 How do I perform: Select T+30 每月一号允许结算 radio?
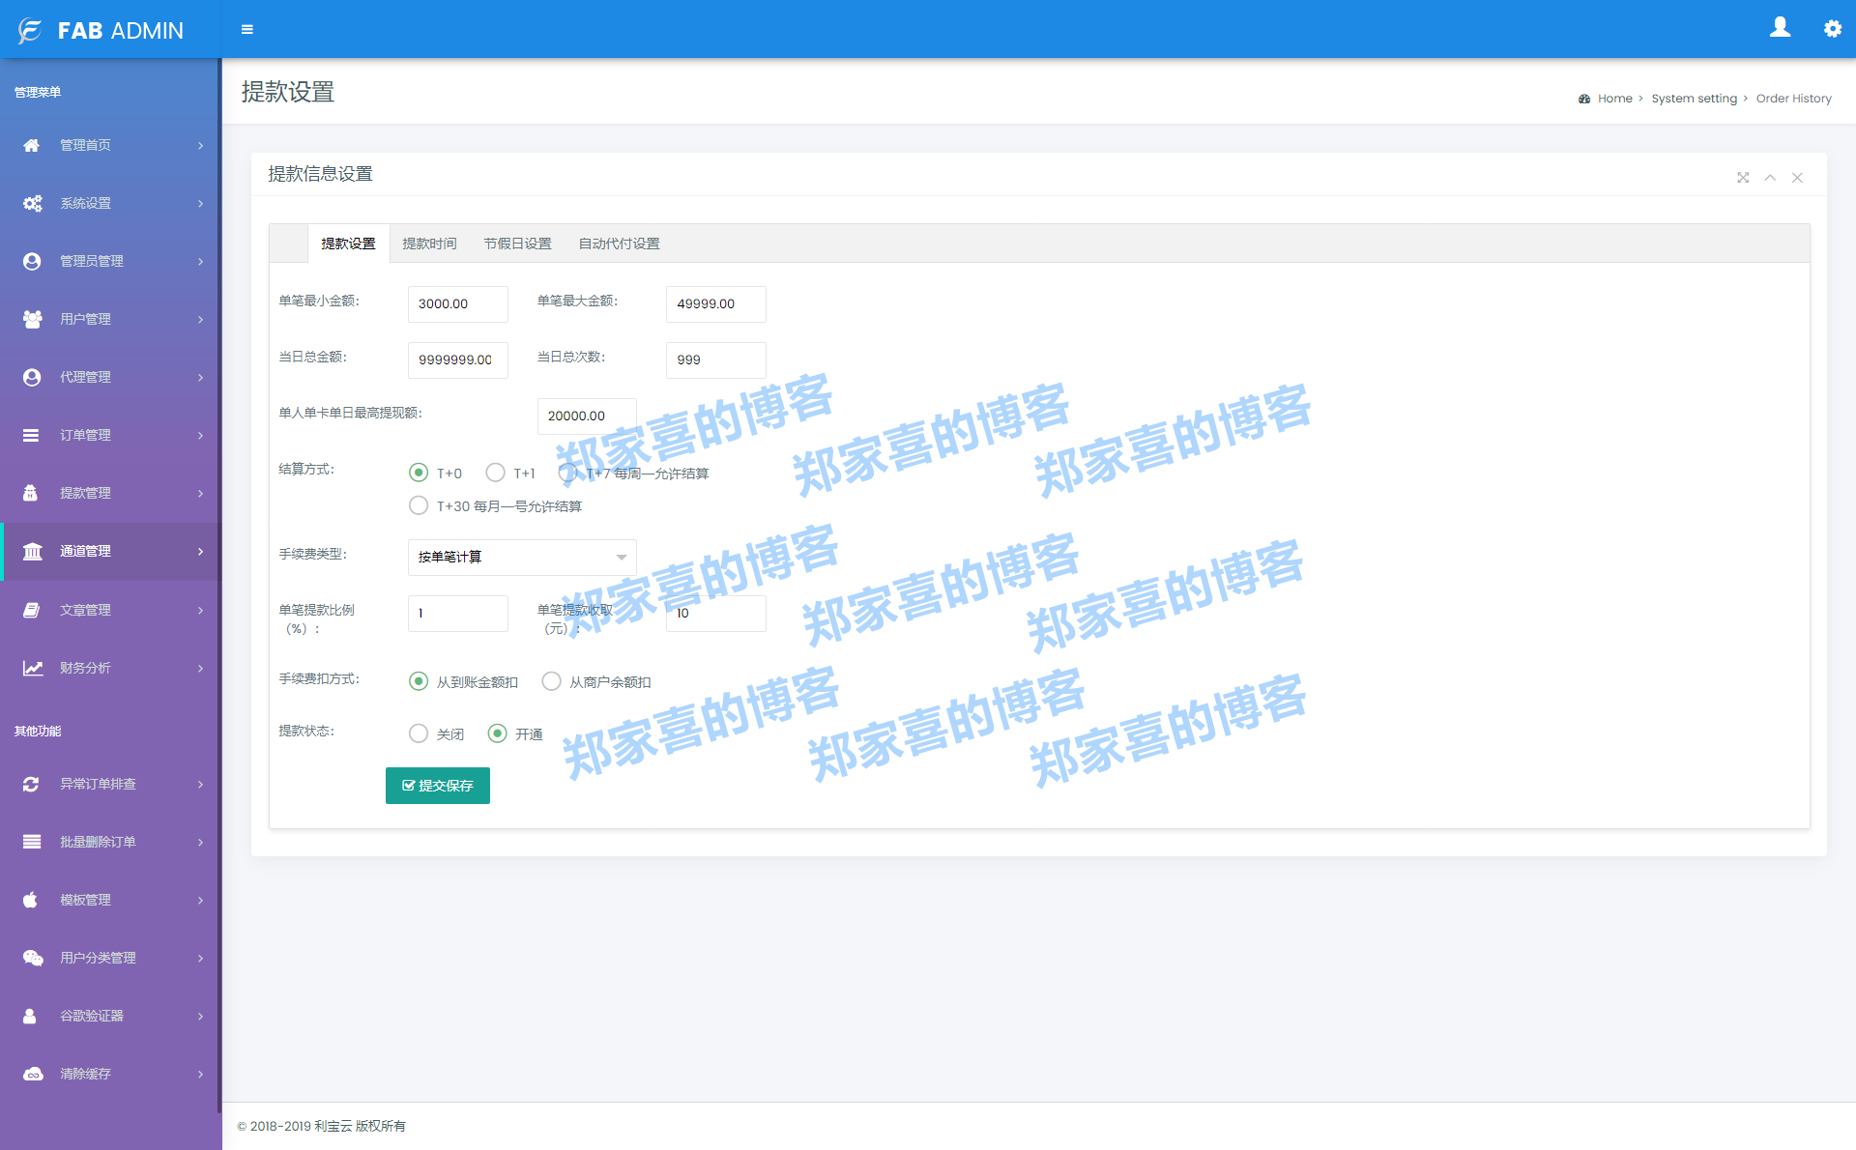point(419,505)
